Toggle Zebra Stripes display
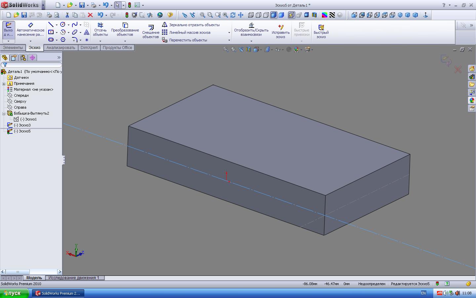This screenshot has height=298, width=476. (332, 15)
